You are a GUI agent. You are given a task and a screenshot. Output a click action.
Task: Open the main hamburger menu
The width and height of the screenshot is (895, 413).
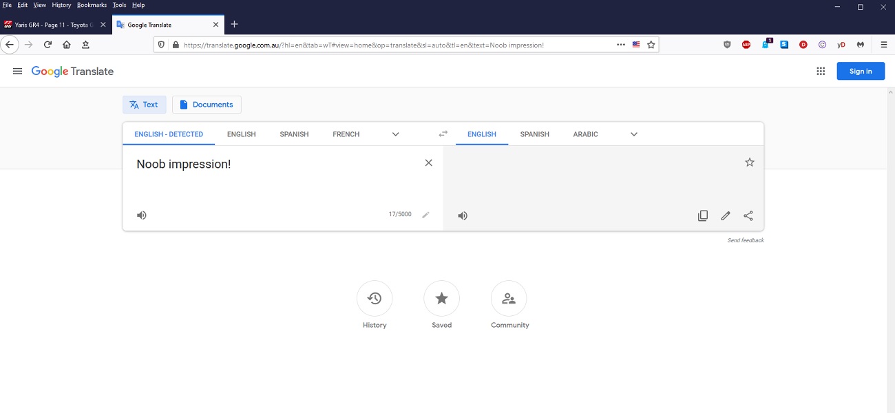click(x=17, y=71)
